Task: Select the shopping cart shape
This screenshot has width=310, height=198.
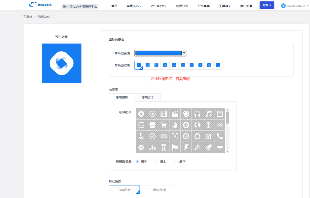Action: pyautogui.click(x=164, y=125)
